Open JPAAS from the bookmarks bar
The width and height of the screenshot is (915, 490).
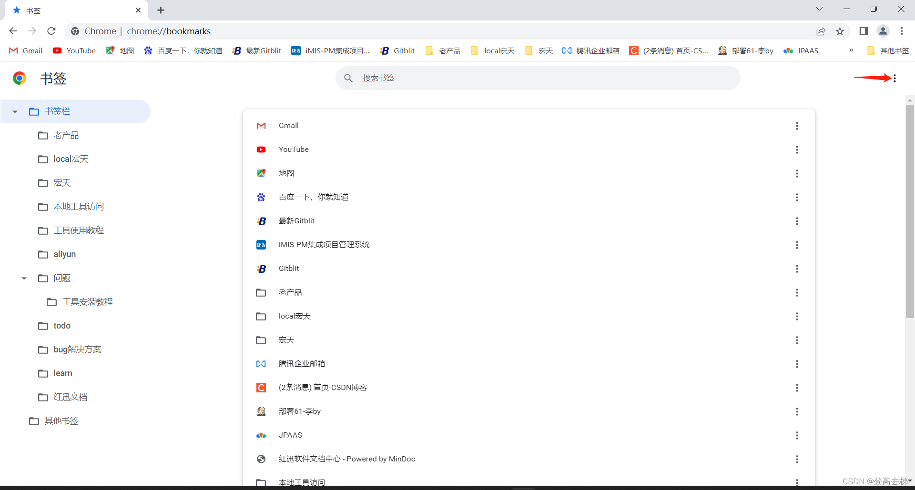tap(801, 50)
